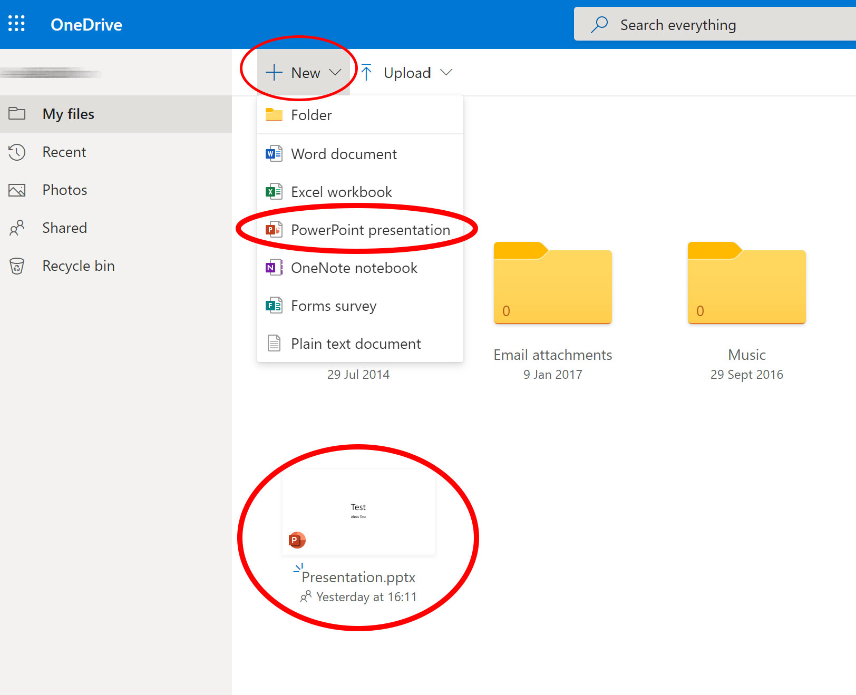Open the Email attachments folder tile
Viewport: 856px width, 695px height.
(x=553, y=283)
